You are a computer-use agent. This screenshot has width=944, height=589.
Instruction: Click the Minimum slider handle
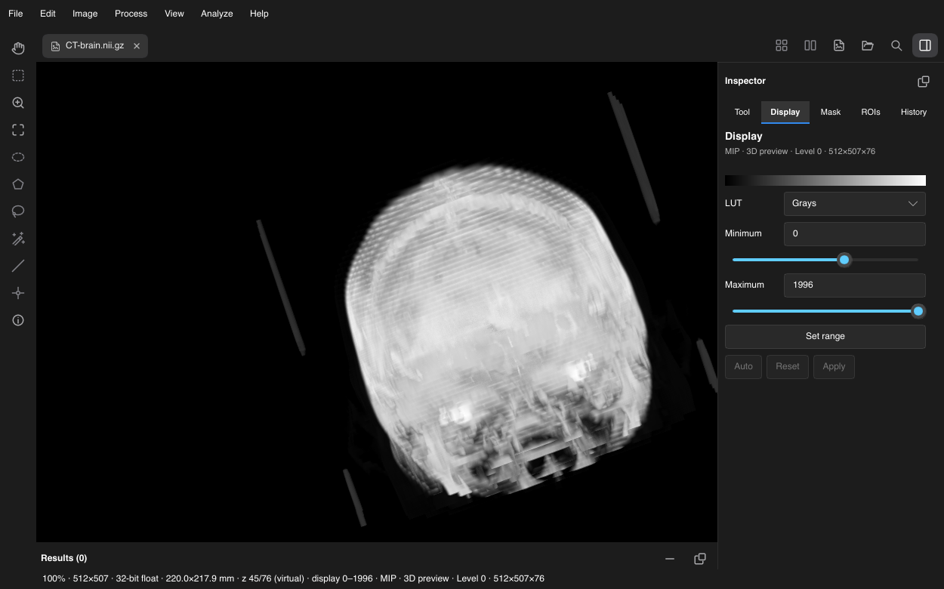click(844, 260)
